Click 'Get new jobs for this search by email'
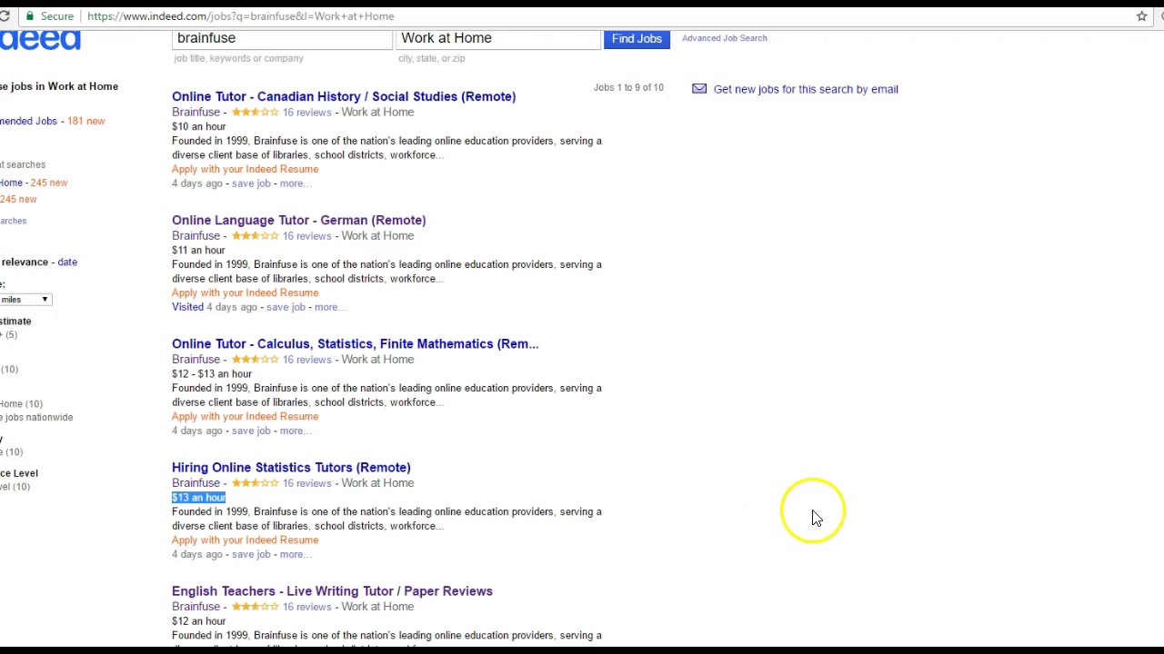 pyautogui.click(x=806, y=89)
